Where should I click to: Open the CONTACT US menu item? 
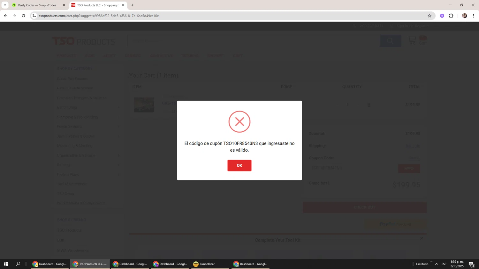pos(161,56)
